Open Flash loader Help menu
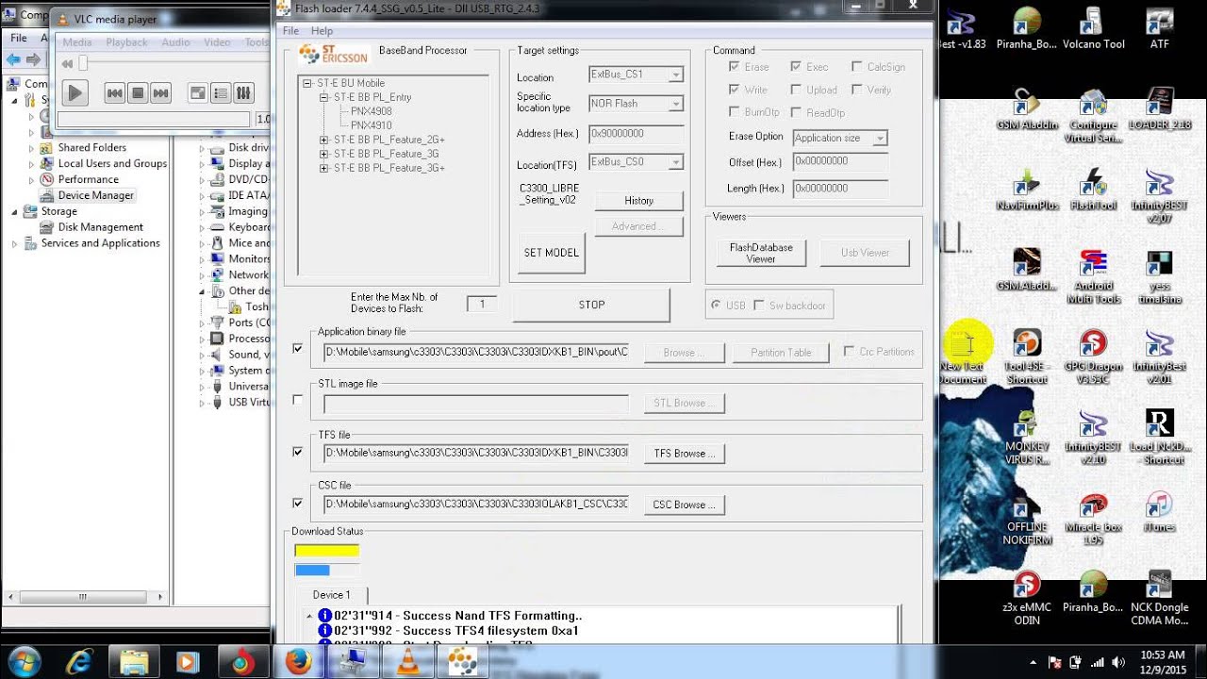This screenshot has height=679, width=1207. click(x=322, y=31)
